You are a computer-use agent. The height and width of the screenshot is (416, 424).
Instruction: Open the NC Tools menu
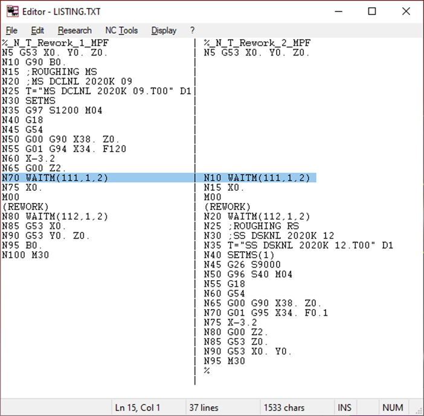coord(121,30)
